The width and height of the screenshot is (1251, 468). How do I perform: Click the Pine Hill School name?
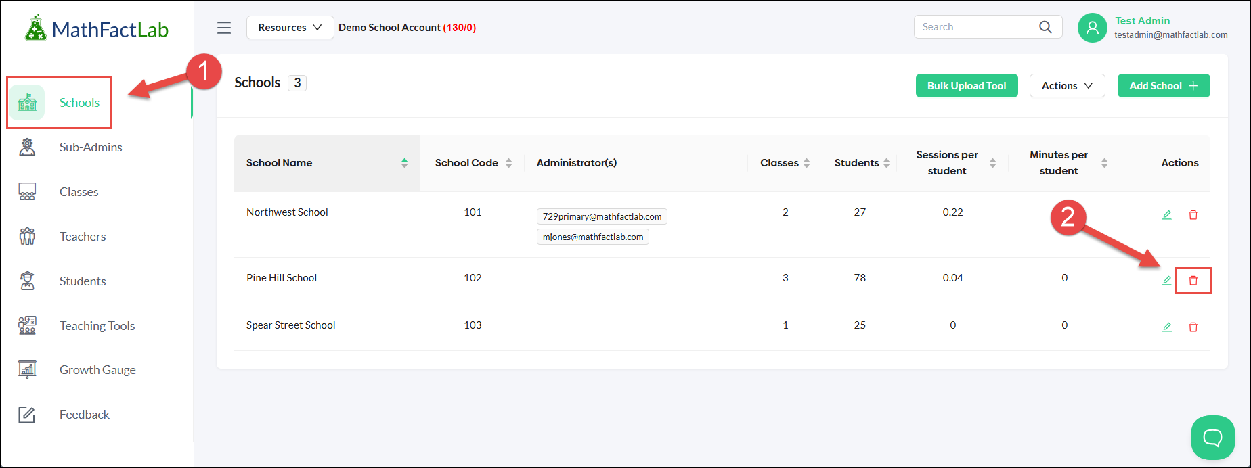(282, 278)
